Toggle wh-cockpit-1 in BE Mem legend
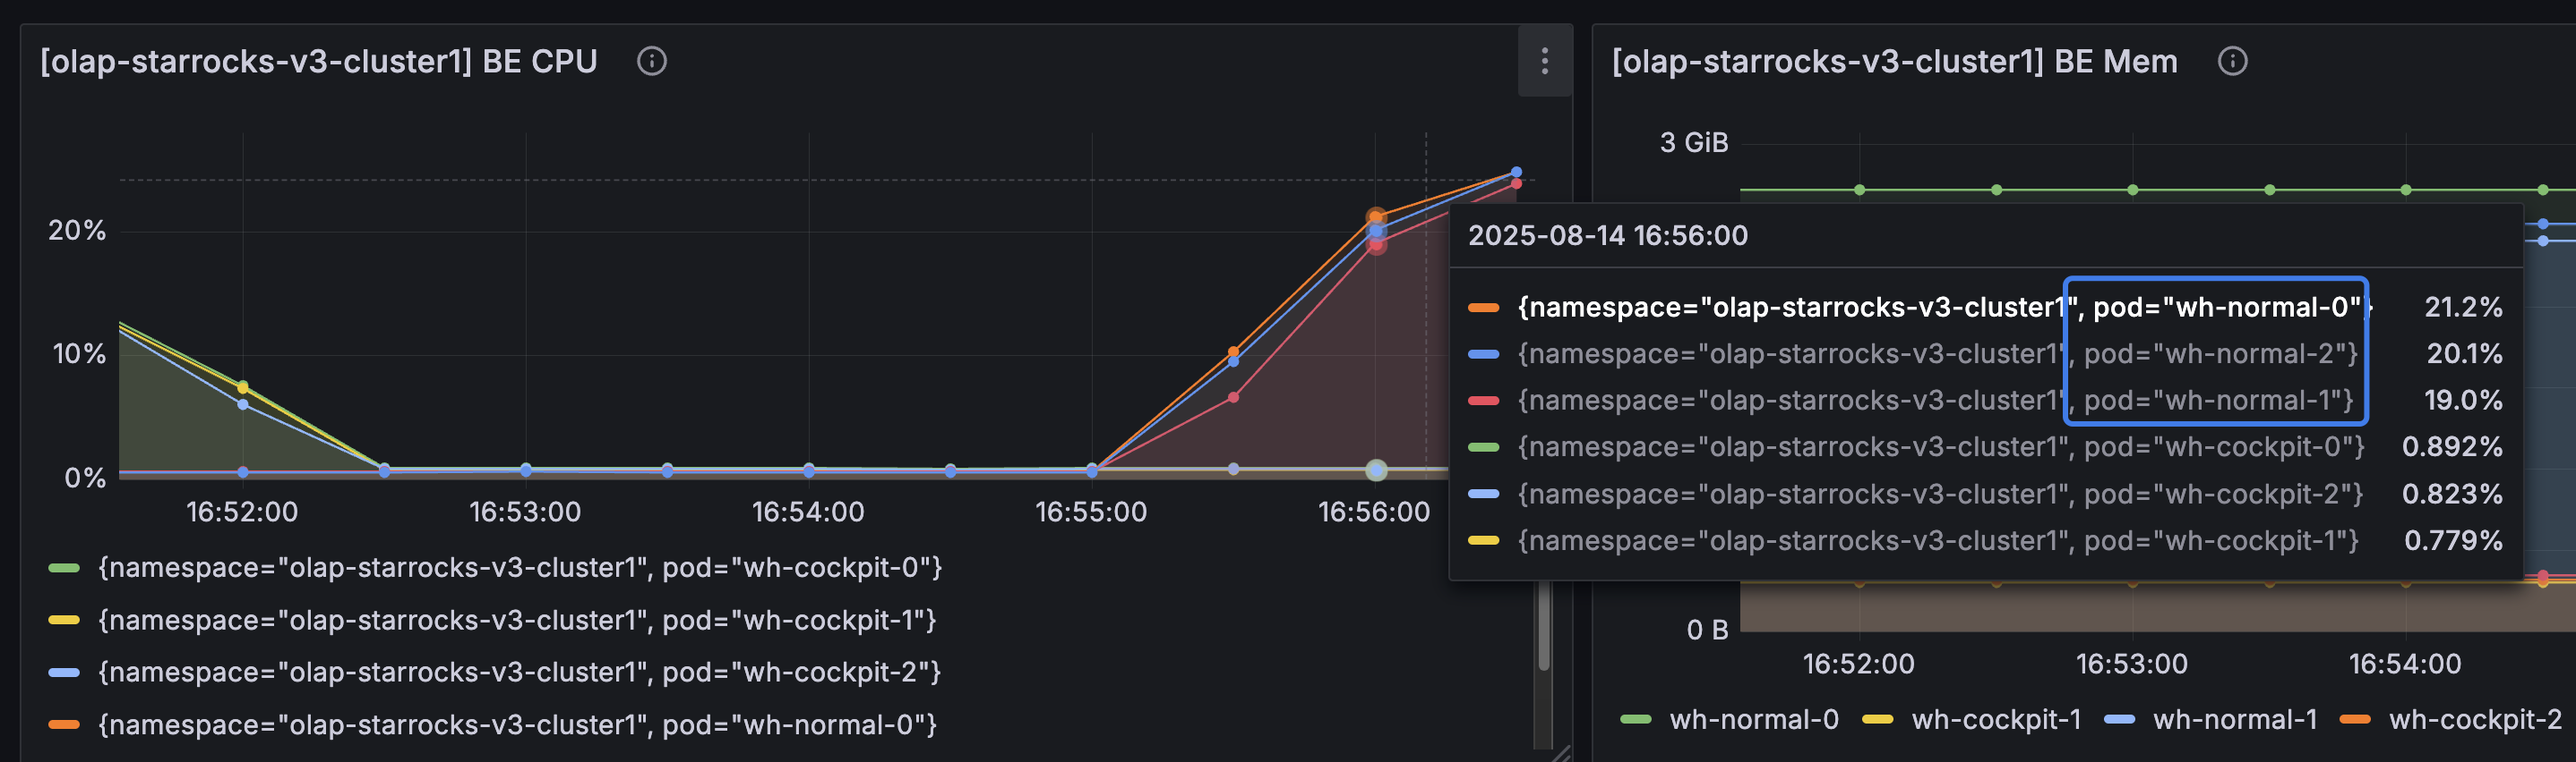The height and width of the screenshot is (762, 2576). pos(1996,719)
